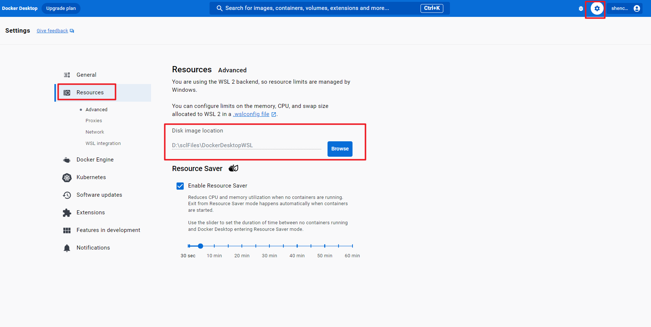Click the bug troubleshoot icon
This screenshot has height=327, width=651.
pyautogui.click(x=581, y=8)
